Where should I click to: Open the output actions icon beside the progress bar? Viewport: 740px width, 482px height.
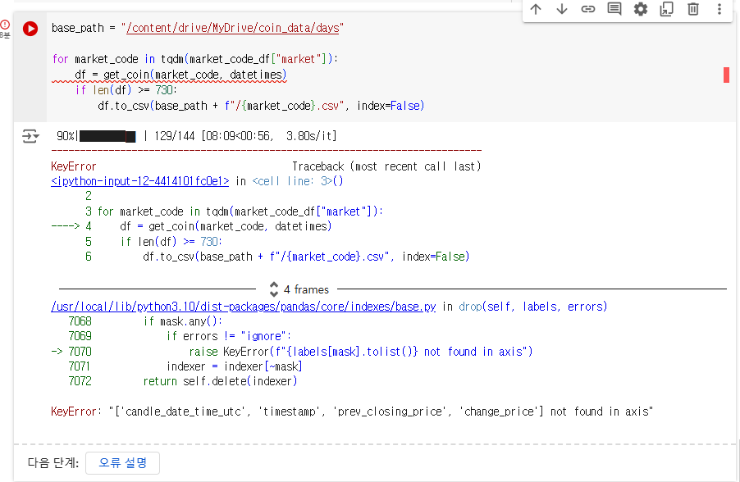click(30, 136)
